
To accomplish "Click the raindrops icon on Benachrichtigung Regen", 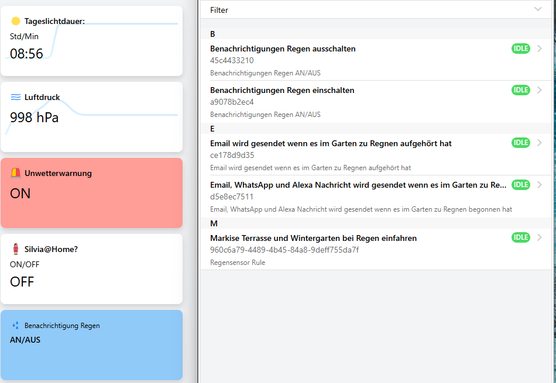I will [x=16, y=325].
